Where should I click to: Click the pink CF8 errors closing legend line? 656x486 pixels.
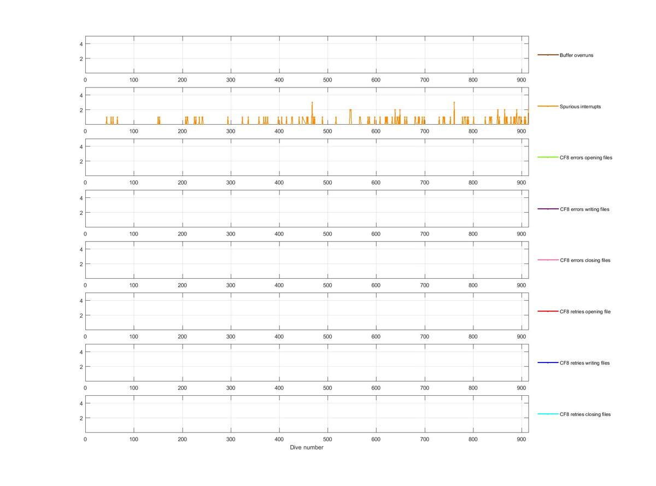(548, 260)
